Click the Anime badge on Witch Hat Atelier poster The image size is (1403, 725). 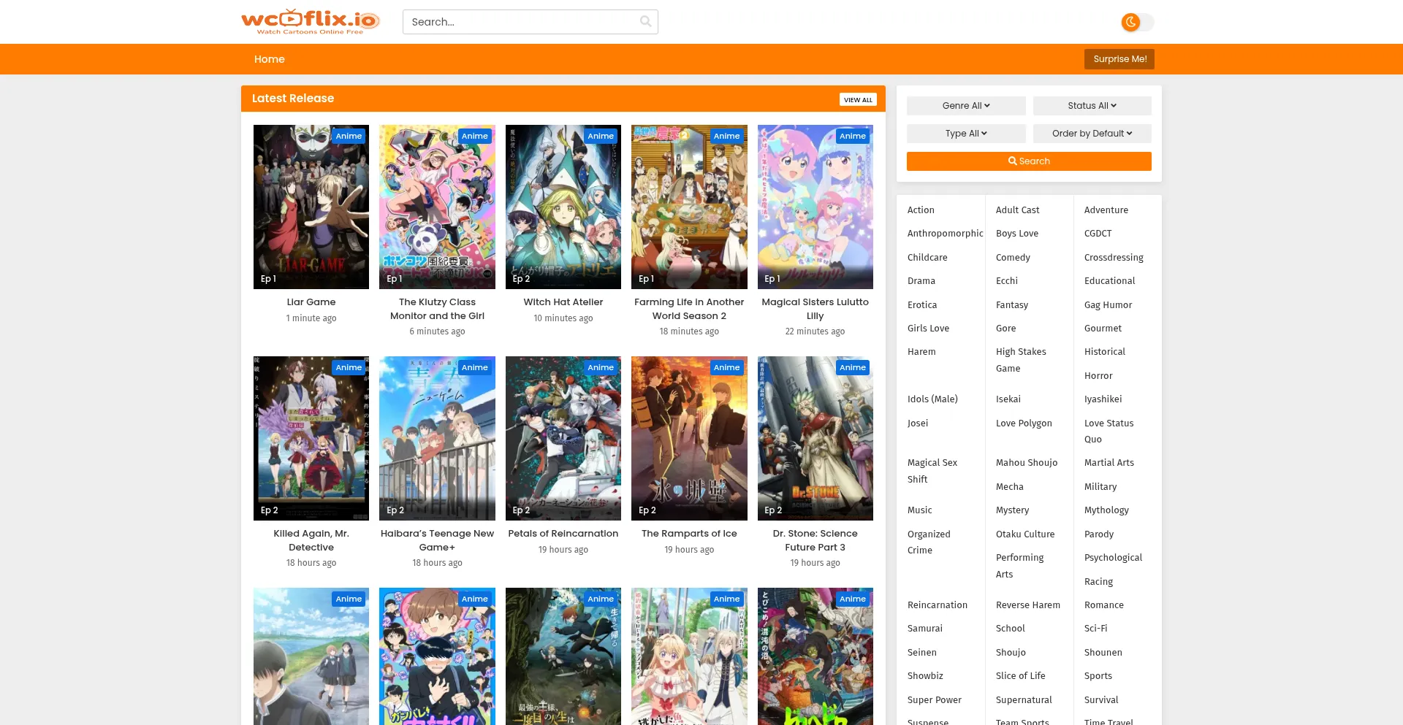click(x=601, y=136)
